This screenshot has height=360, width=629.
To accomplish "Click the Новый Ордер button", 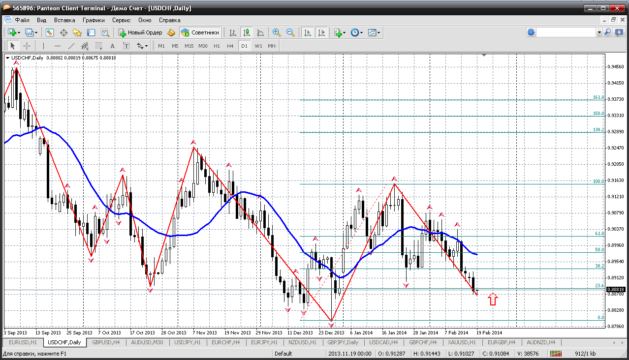I will (140, 32).
